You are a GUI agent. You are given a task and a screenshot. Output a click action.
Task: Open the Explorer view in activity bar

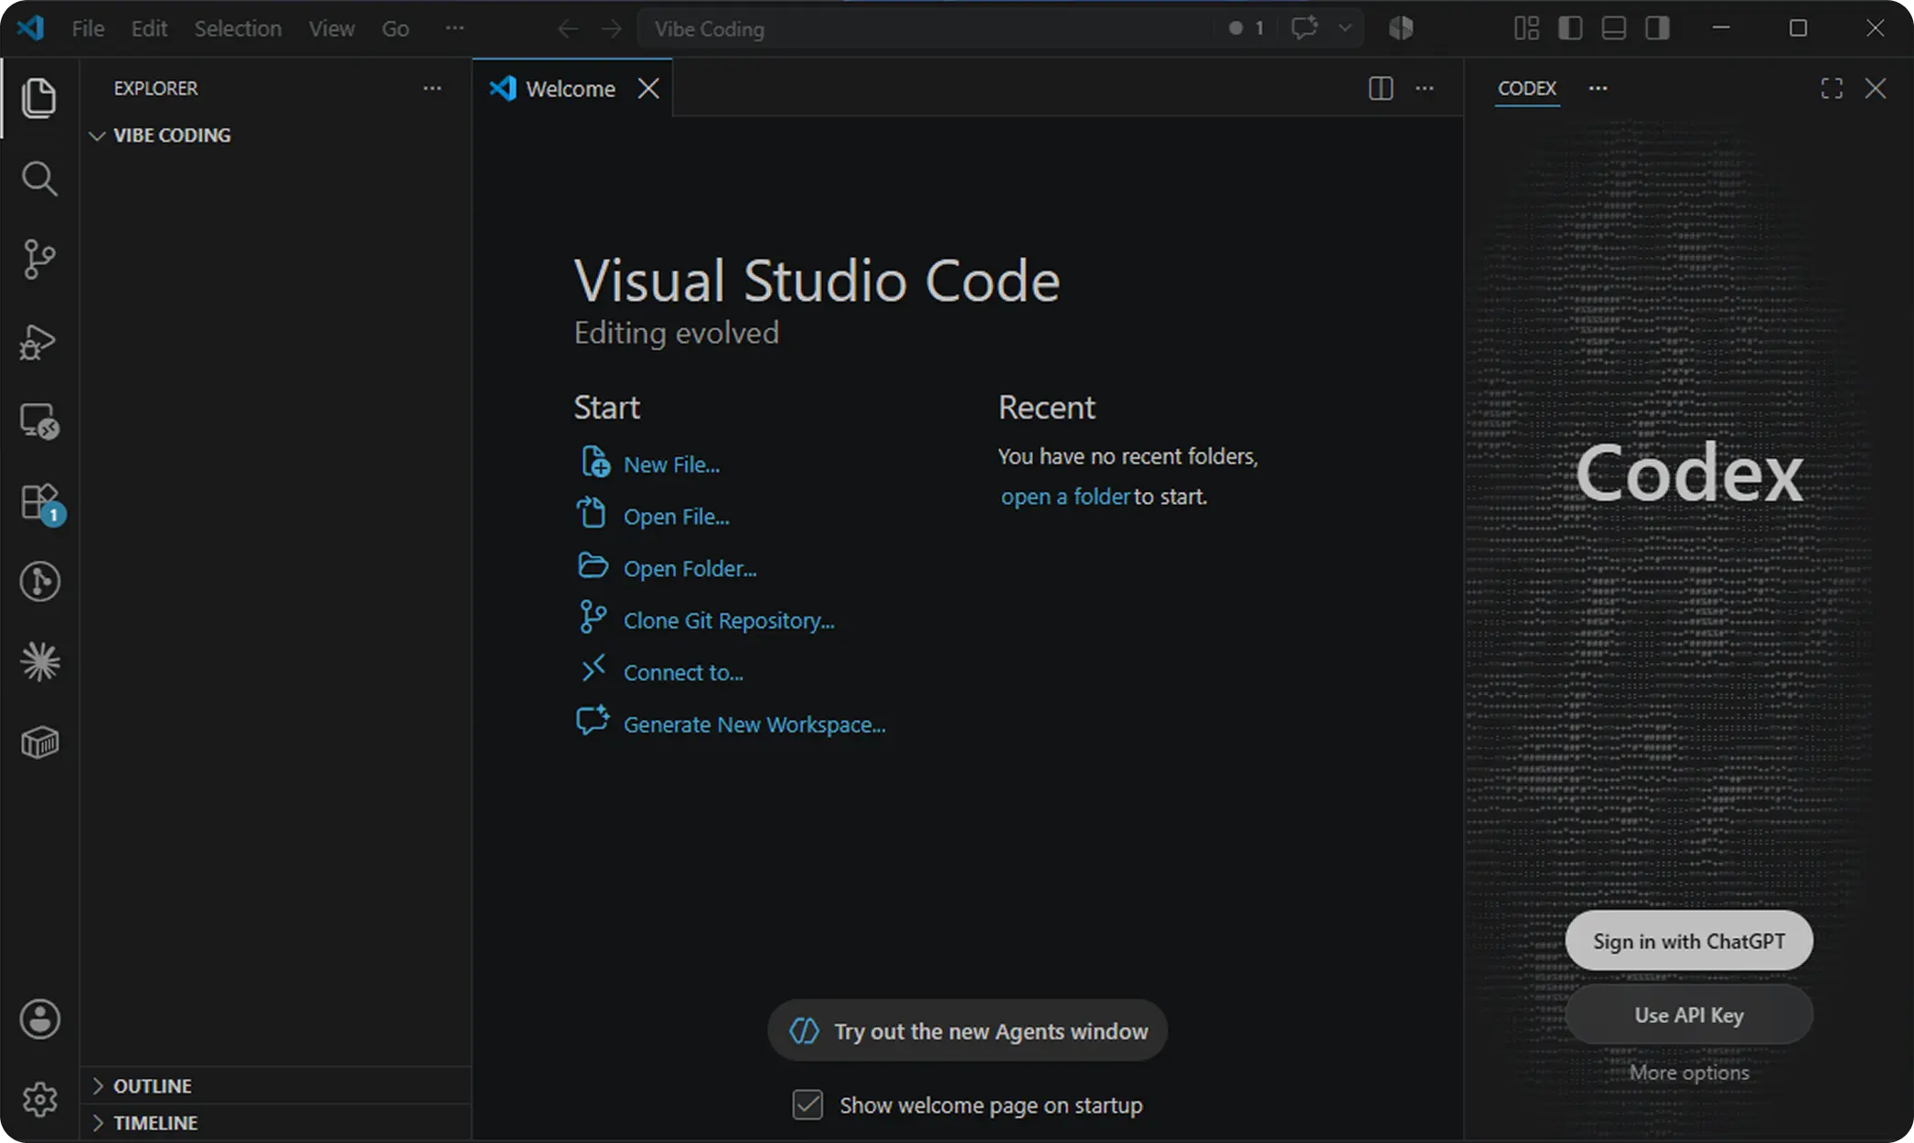tap(39, 98)
